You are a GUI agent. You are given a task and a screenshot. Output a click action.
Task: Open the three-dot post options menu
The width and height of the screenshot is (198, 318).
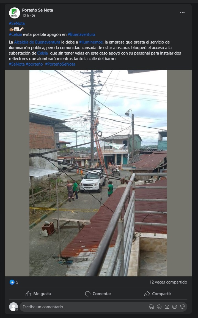point(182,12)
